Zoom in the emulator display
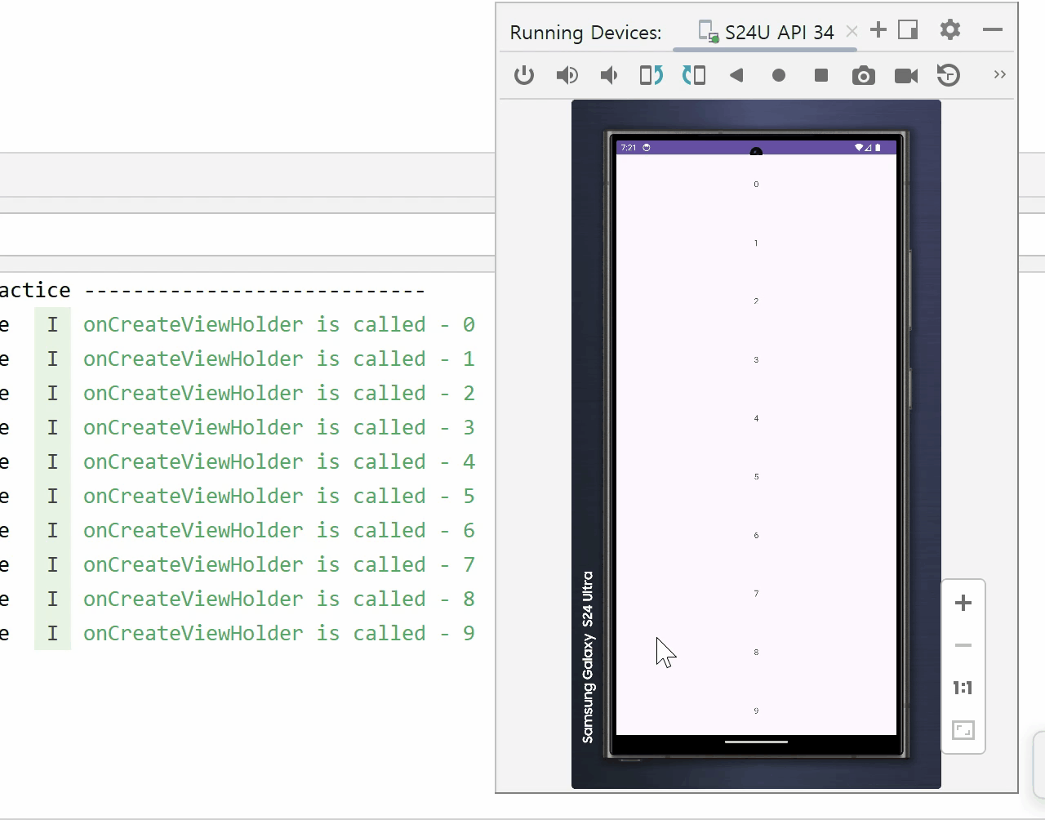 tap(963, 603)
